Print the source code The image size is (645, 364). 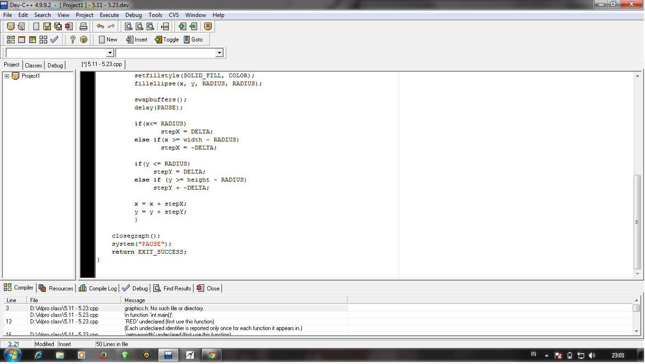83,26
